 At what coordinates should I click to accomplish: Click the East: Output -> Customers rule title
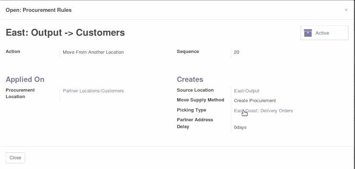pyautogui.click(x=65, y=32)
